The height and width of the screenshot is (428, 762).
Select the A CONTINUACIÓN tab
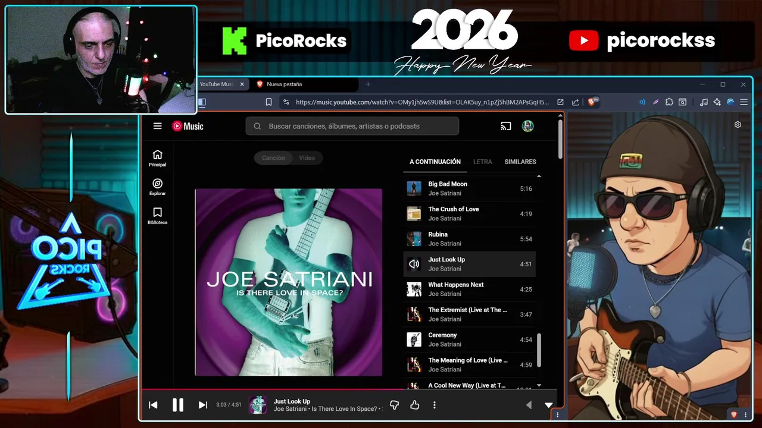(x=435, y=162)
